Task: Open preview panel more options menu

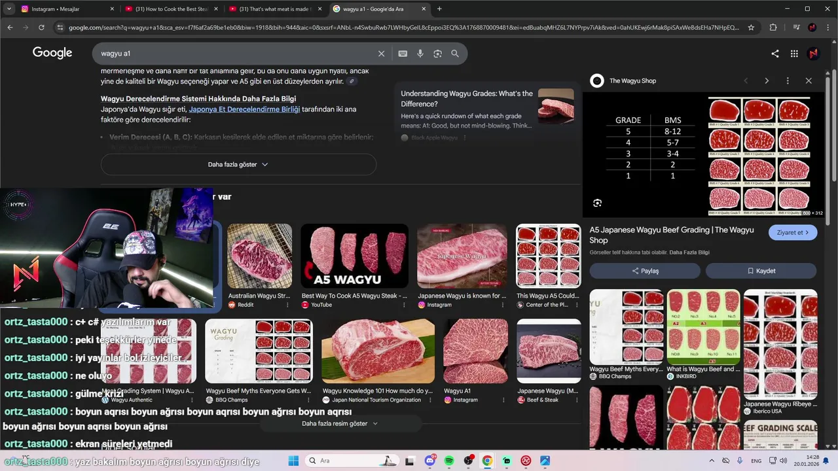Action: click(x=788, y=80)
